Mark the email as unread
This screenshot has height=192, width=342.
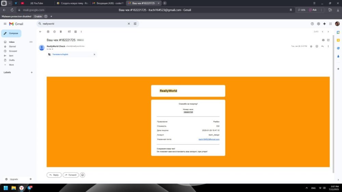point(69,31)
